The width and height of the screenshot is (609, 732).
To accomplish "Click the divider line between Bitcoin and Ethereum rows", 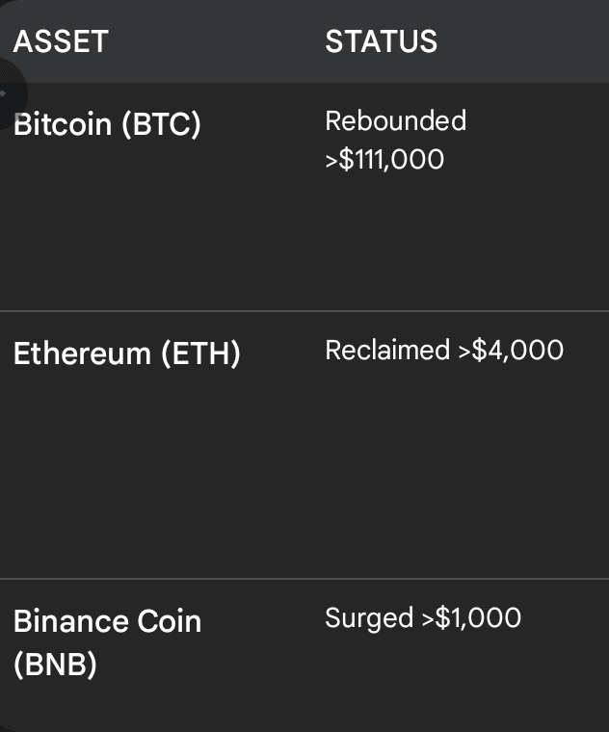I will click(x=304, y=311).
